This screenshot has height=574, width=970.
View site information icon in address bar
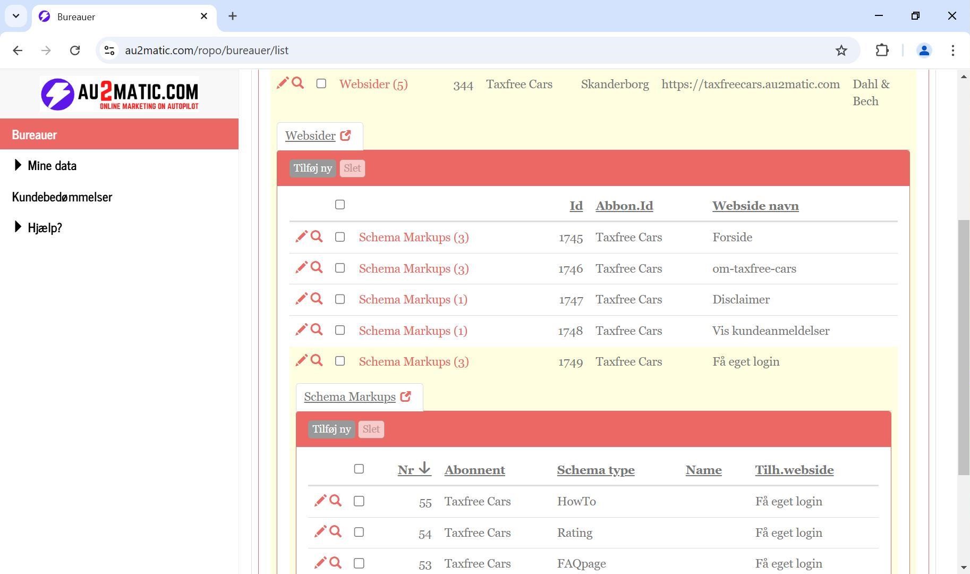click(109, 50)
